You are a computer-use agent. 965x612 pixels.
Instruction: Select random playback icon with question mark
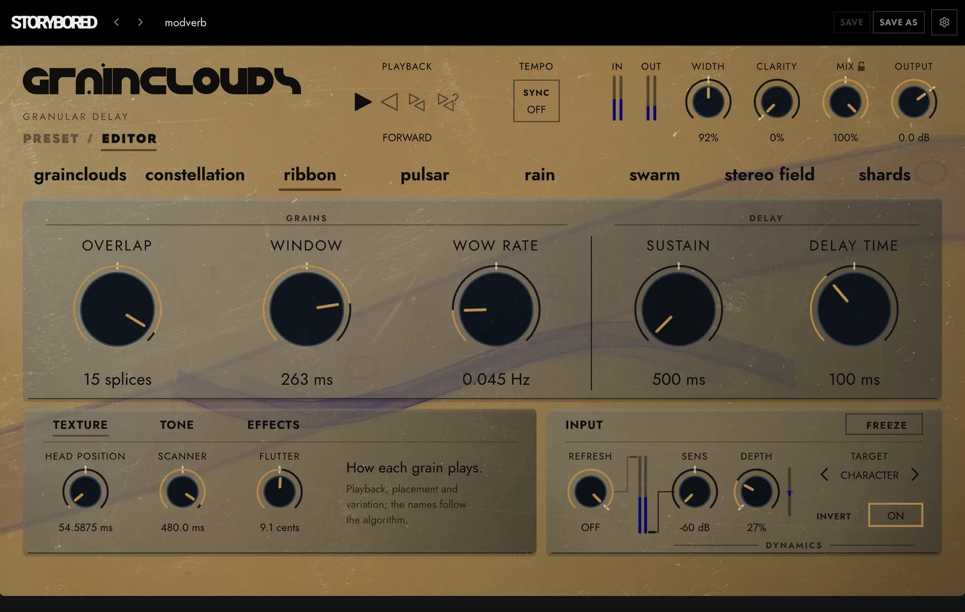click(448, 102)
